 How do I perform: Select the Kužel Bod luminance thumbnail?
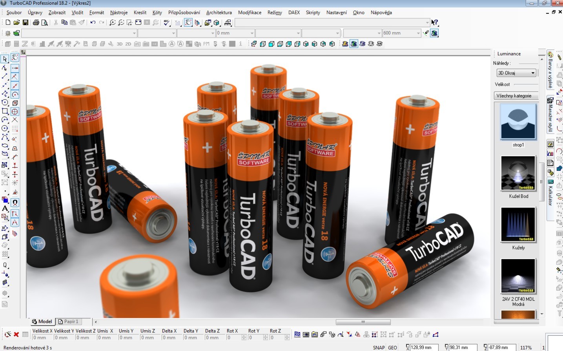(518, 173)
